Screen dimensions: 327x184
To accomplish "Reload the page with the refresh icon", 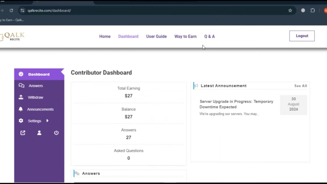I will (x=11, y=10).
